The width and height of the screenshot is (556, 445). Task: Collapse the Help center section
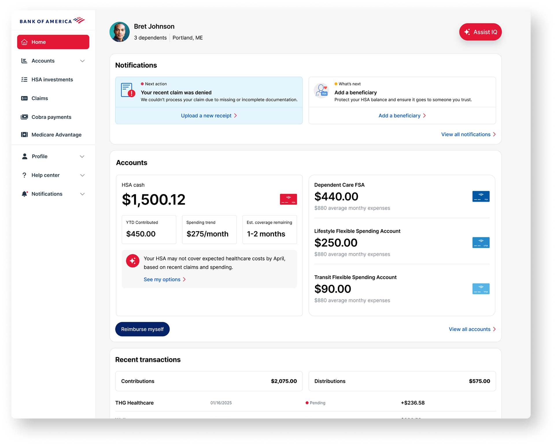click(83, 175)
